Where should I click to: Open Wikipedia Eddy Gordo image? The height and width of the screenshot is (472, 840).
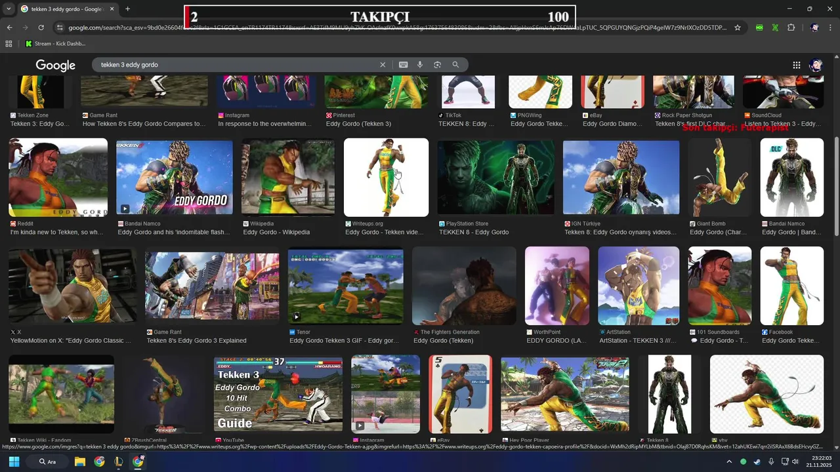[288, 177]
